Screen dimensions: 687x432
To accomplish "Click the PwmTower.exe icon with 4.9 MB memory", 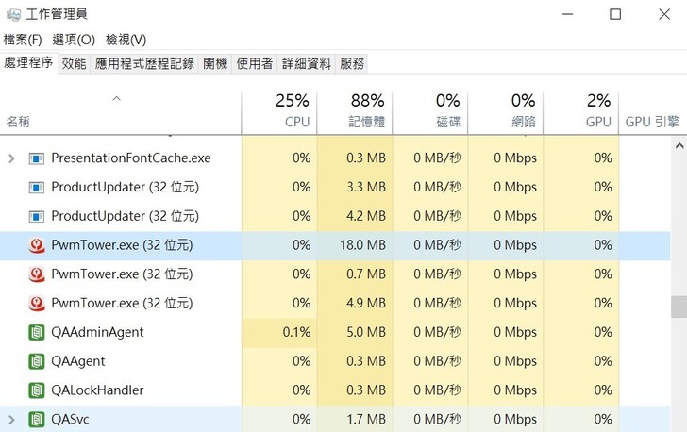I will tap(37, 303).
